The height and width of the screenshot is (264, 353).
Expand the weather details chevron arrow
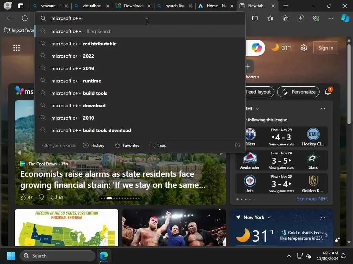click(326, 235)
